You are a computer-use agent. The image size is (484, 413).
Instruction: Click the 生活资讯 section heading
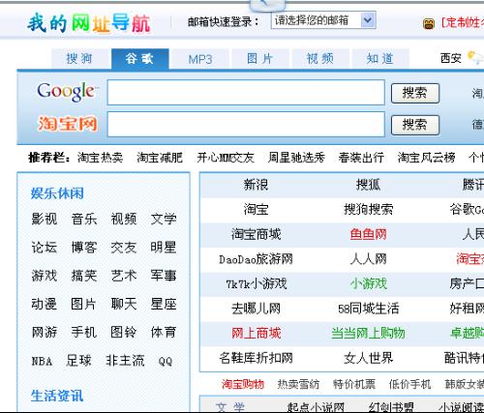[x=57, y=396]
